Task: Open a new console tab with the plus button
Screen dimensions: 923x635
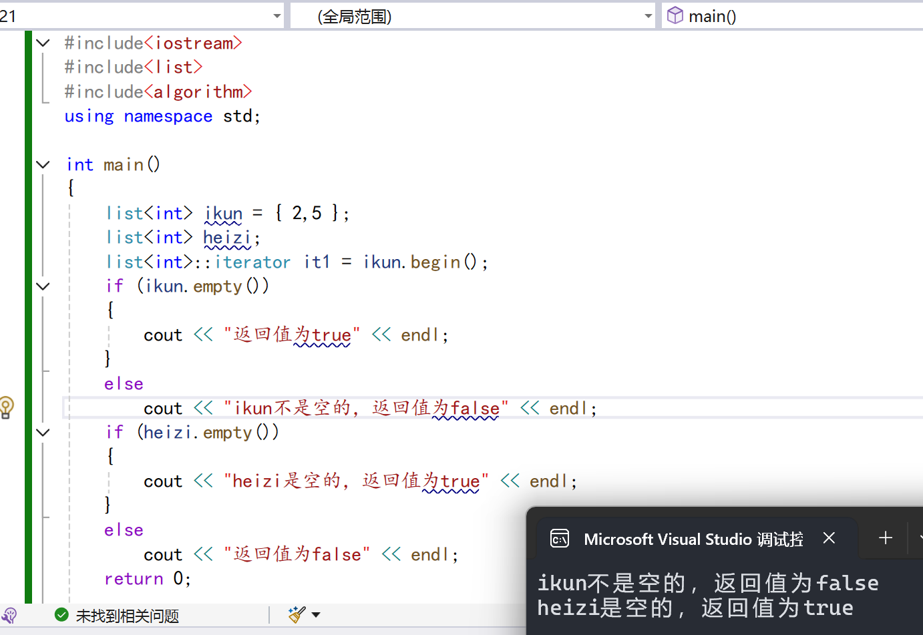Action: pos(886,538)
